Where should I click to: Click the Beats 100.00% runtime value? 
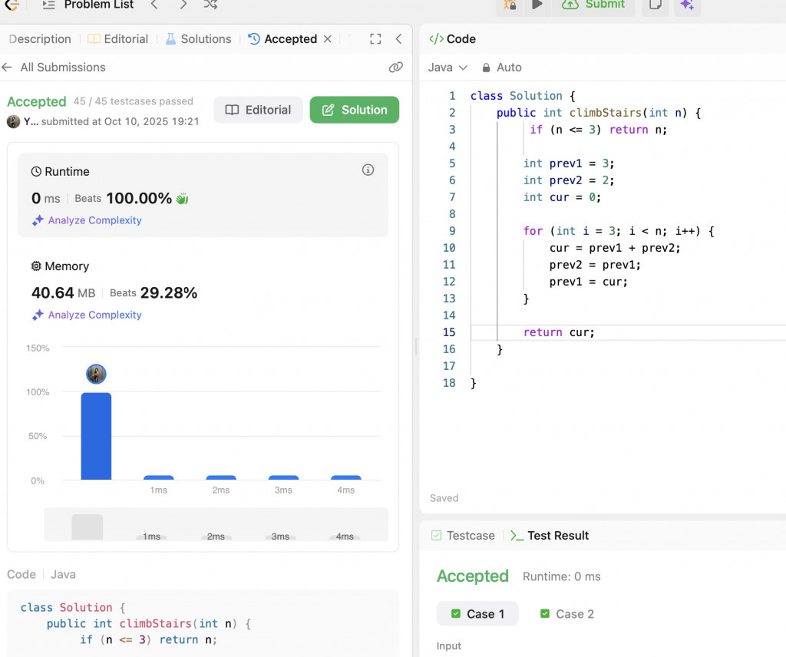pos(123,199)
